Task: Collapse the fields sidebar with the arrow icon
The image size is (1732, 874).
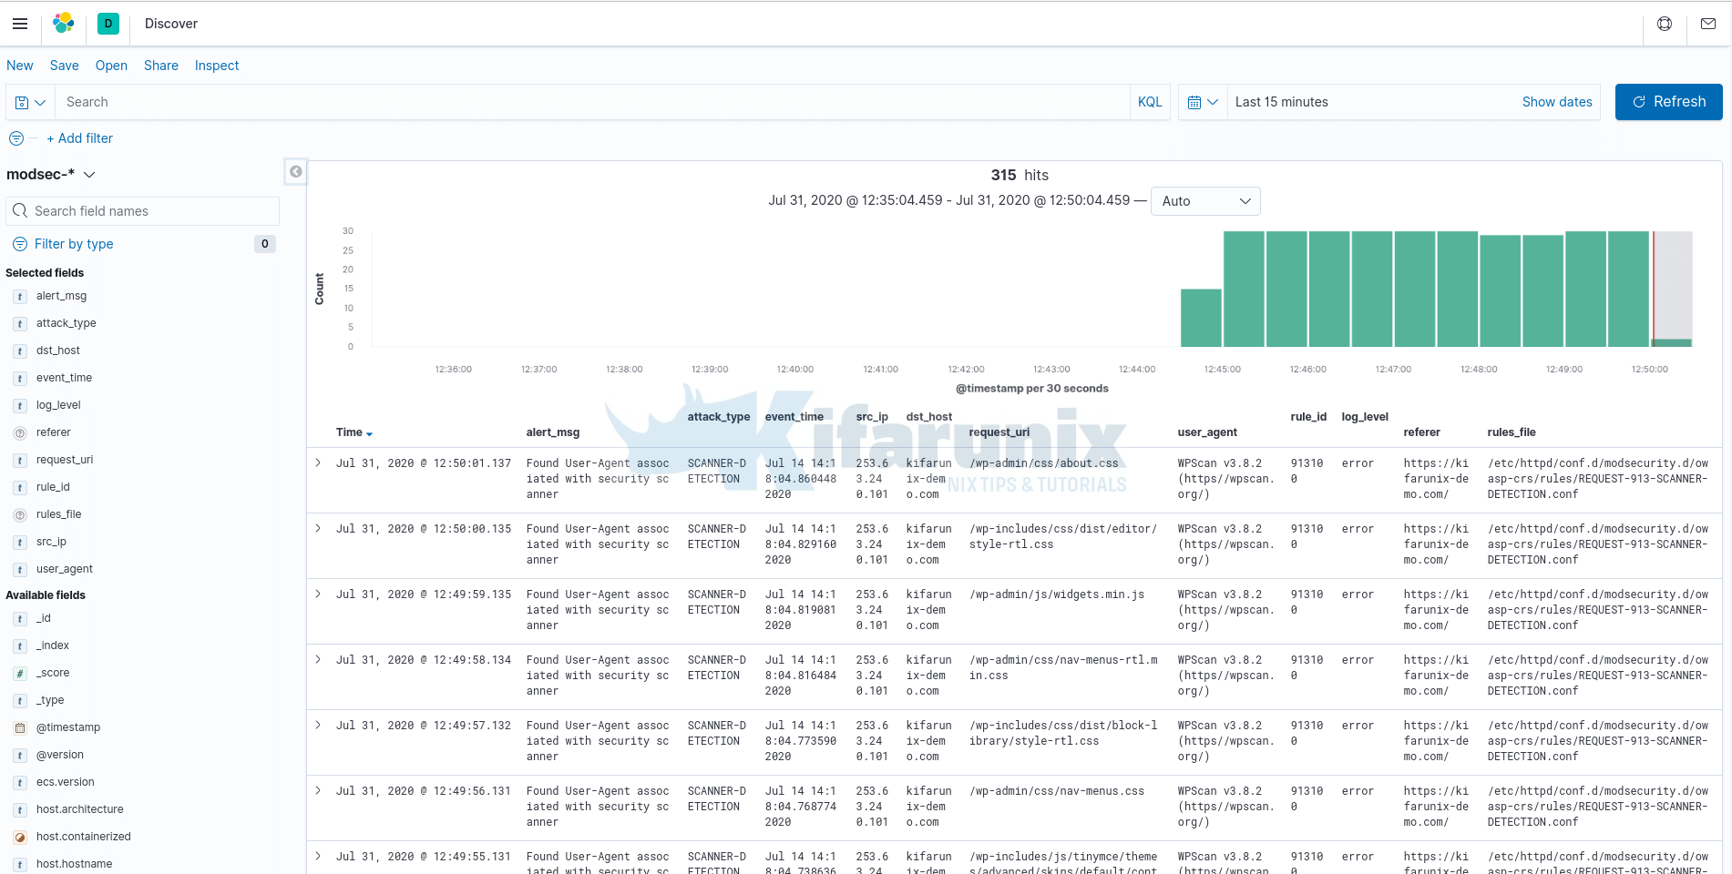Action: 295,171
